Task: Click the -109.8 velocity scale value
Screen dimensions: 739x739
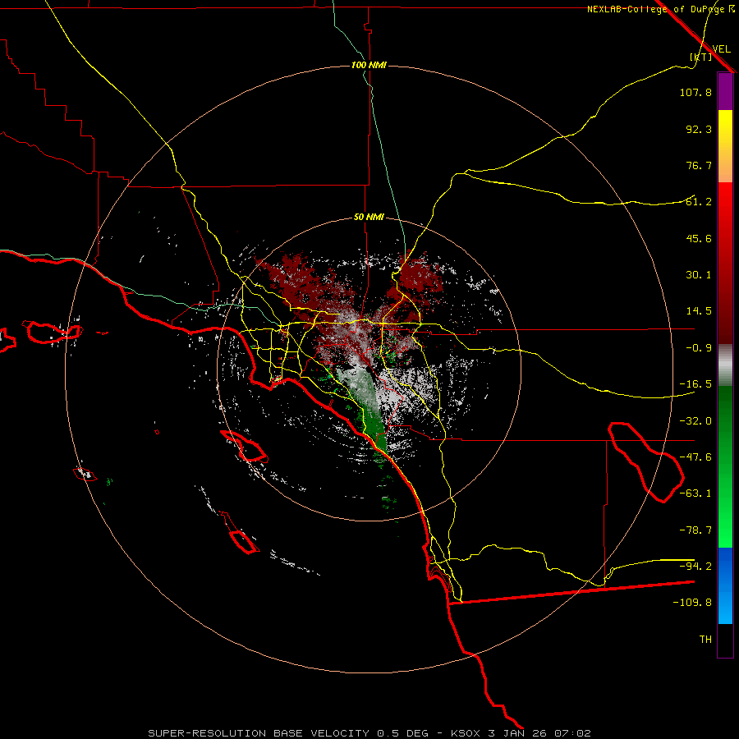Action: (x=692, y=603)
